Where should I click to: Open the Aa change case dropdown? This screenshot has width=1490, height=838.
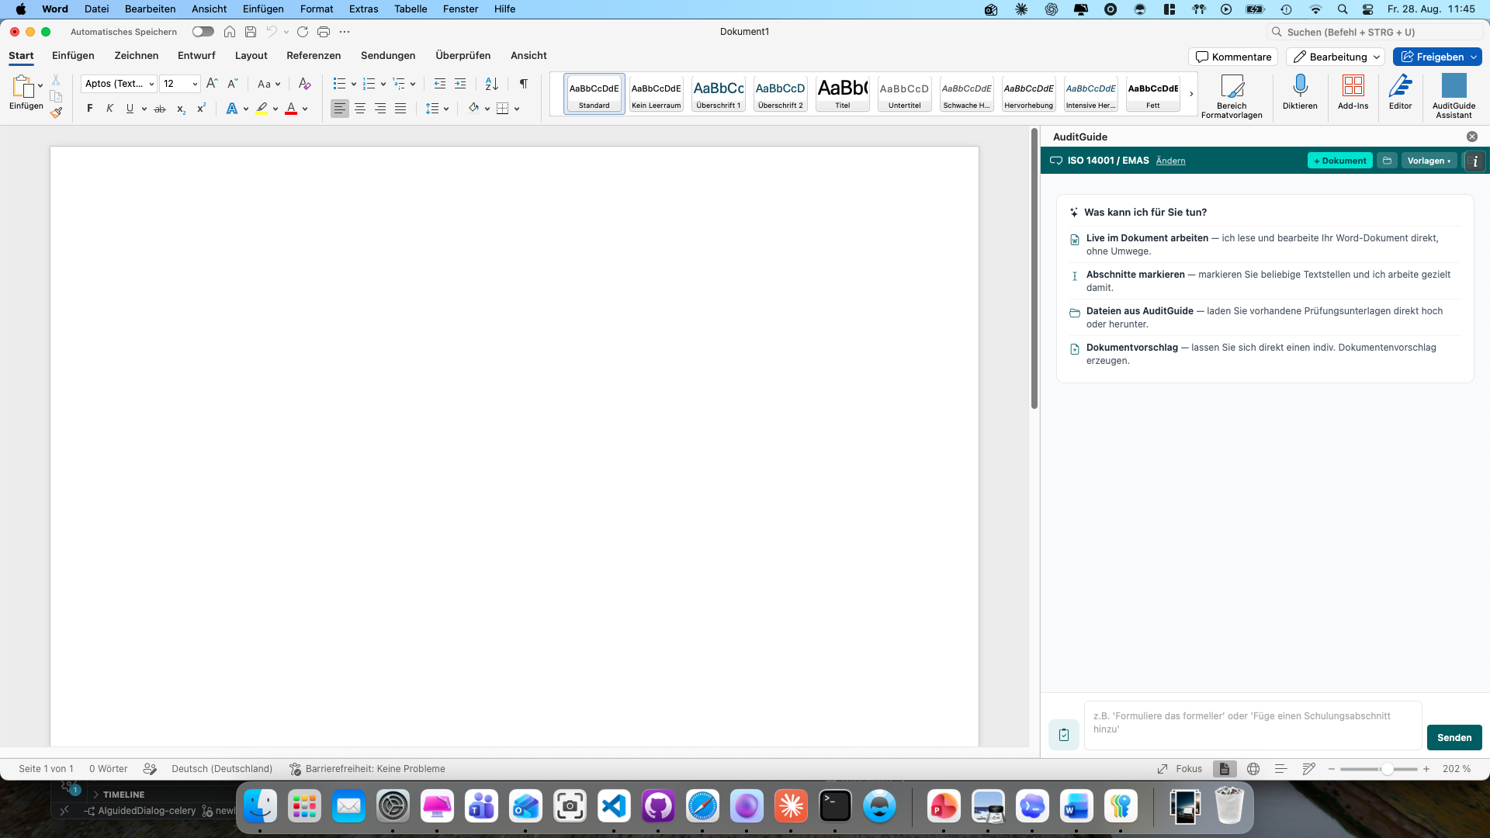269,84
